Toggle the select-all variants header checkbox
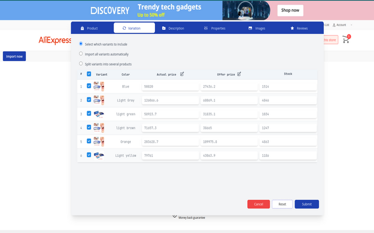 click(x=89, y=74)
